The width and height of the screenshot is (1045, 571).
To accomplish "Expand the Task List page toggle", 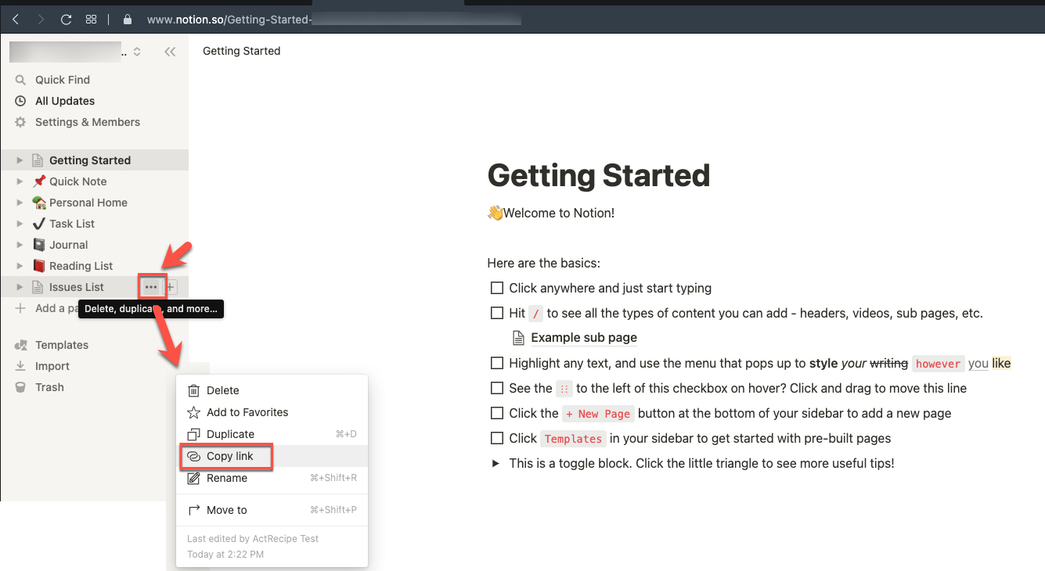I will pyautogui.click(x=20, y=224).
